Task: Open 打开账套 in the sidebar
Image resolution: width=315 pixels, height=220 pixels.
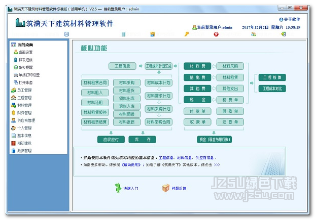Action: (x=23, y=82)
